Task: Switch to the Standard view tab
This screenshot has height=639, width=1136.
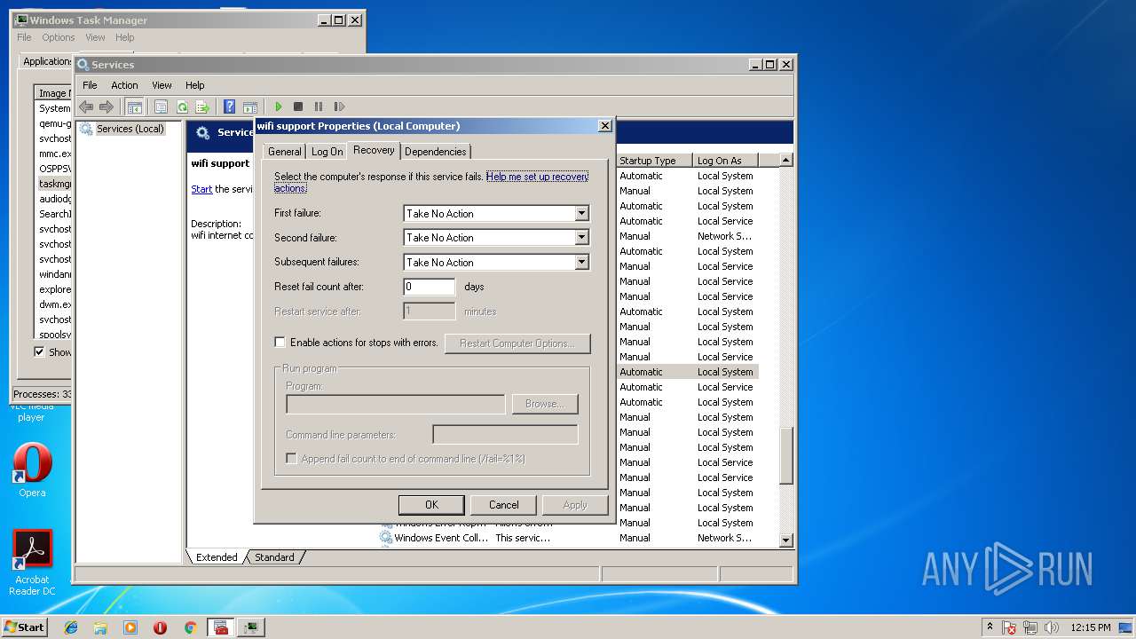Action: tap(274, 557)
